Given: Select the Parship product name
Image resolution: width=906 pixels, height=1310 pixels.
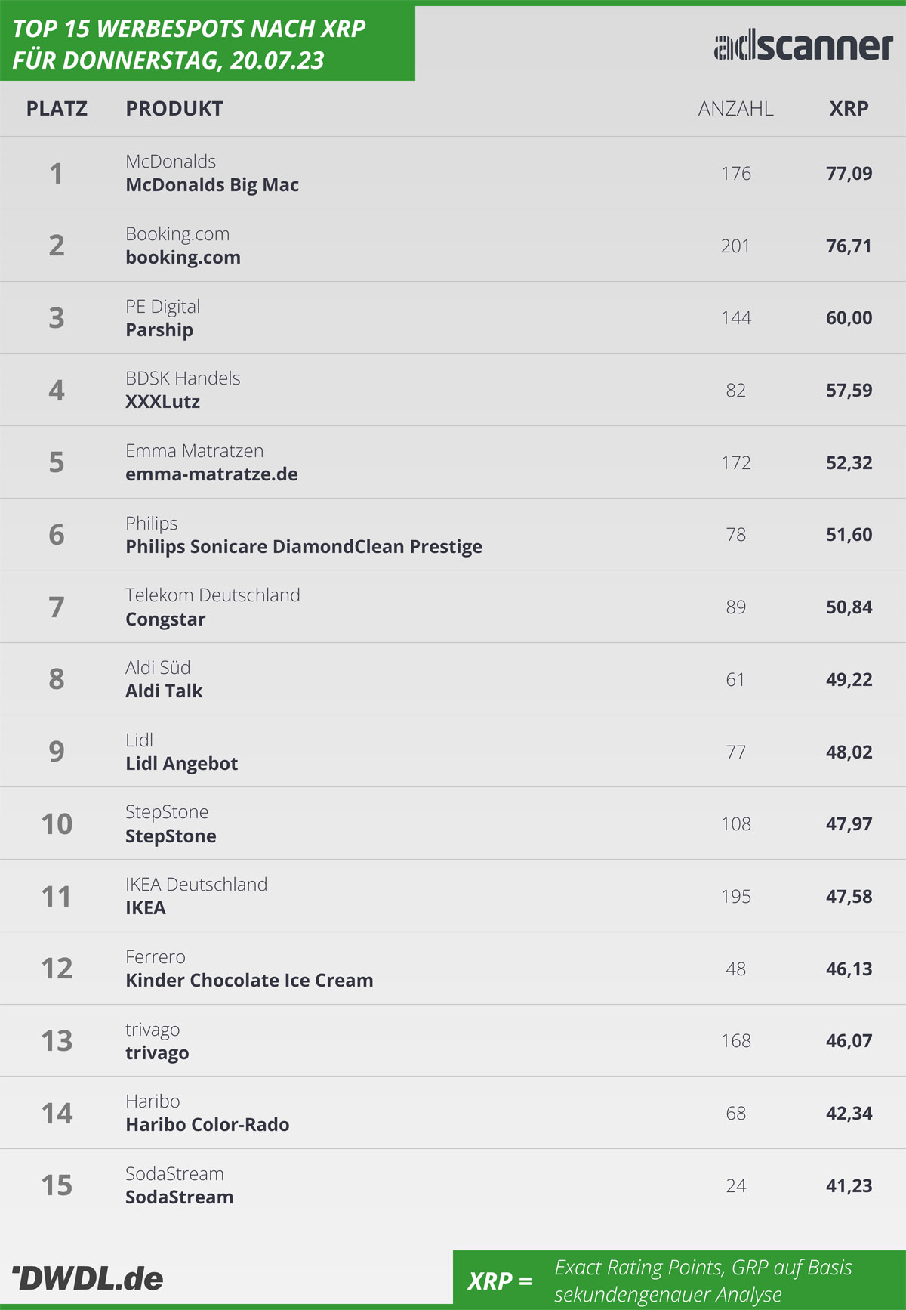Looking at the screenshot, I should (159, 330).
